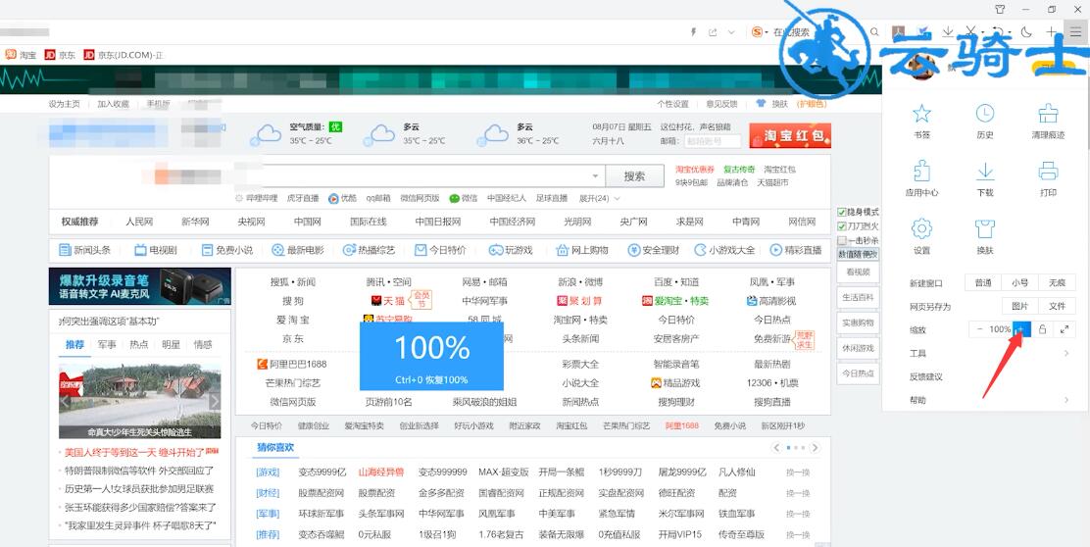1090x547 pixels.
Task: Click the magnifier search icon in toolbar
Action: 874,32
